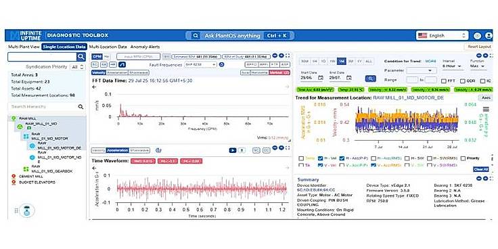Image resolution: width=498 pixels, height=249 pixels.
Task: Click the blue search button beside location input
Action: tap(81, 57)
